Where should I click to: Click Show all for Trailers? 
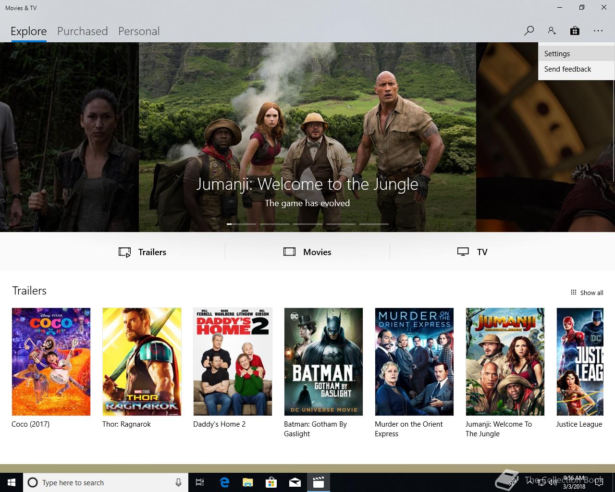[x=587, y=293]
